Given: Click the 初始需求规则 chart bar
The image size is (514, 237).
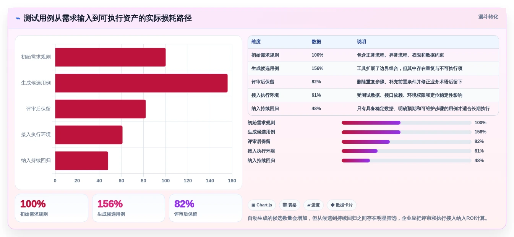Looking at the screenshot, I should click(110, 57).
